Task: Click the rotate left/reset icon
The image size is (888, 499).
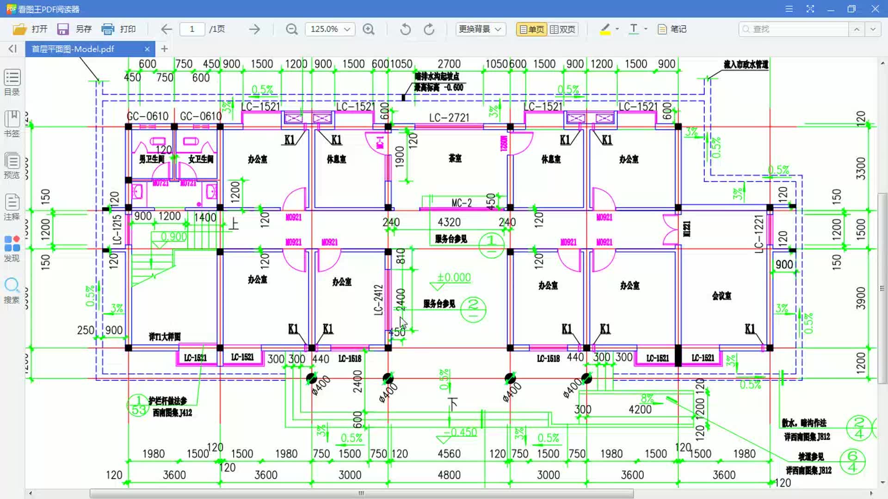Action: pyautogui.click(x=406, y=29)
